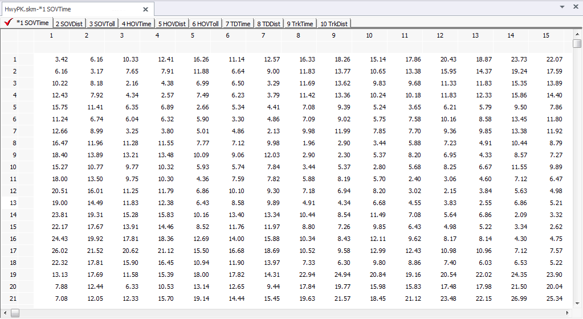Click the horizontal scrollbar thumb

(x=15, y=313)
